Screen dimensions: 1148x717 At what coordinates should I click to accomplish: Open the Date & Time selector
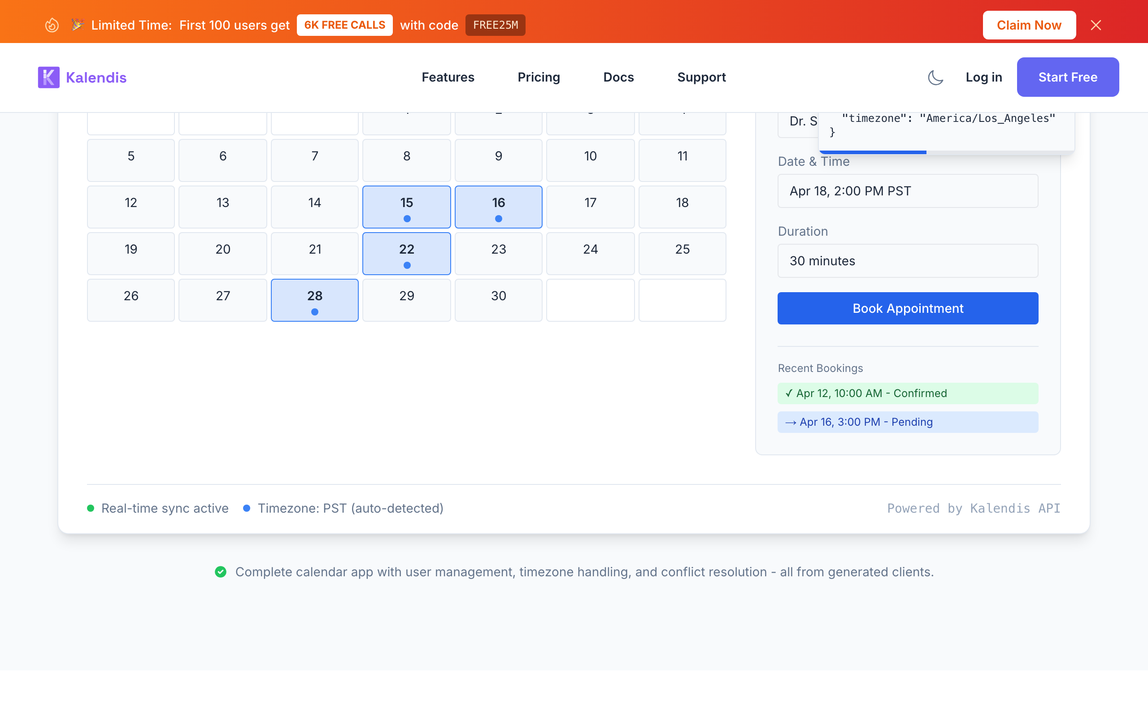click(908, 191)
